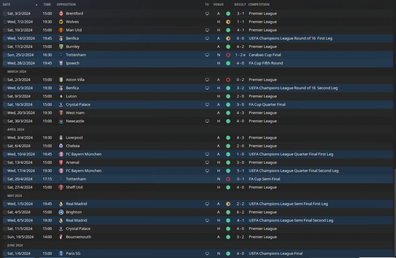The image size is (396, 258).
Task: Sort by the COMPETITION column header
Action: (x=259, y=5)
